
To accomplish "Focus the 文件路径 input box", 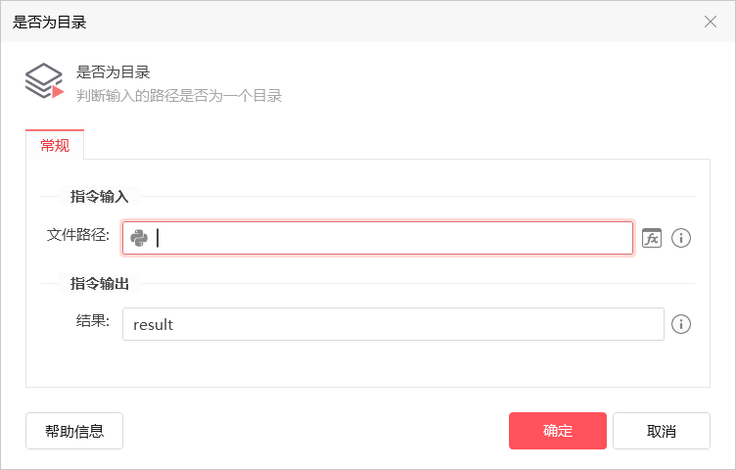I will click(x=378, y=238).
